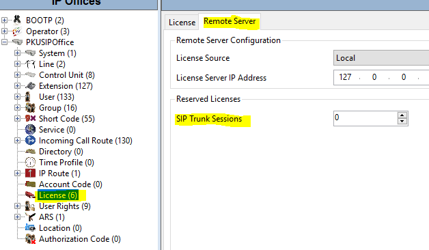This screenshot has width=429, height=250.
Task: Select Incoming Call Route (130) label
Action: pos(85,141)
